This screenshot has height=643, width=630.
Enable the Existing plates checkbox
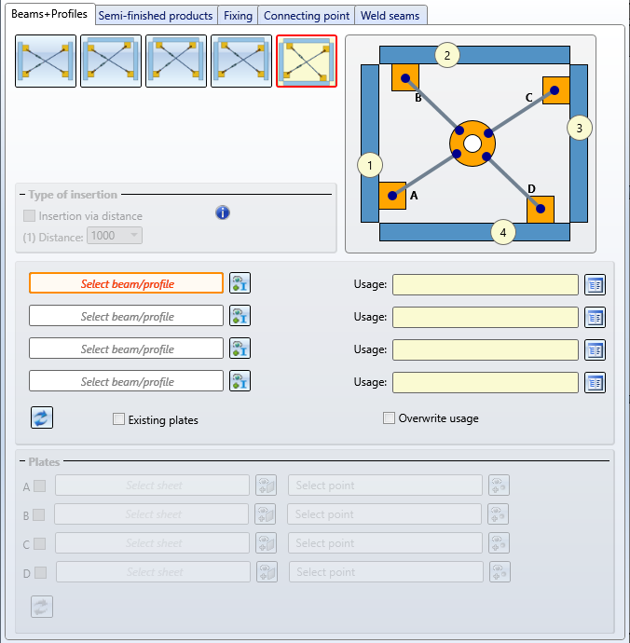tap(118, 419)
